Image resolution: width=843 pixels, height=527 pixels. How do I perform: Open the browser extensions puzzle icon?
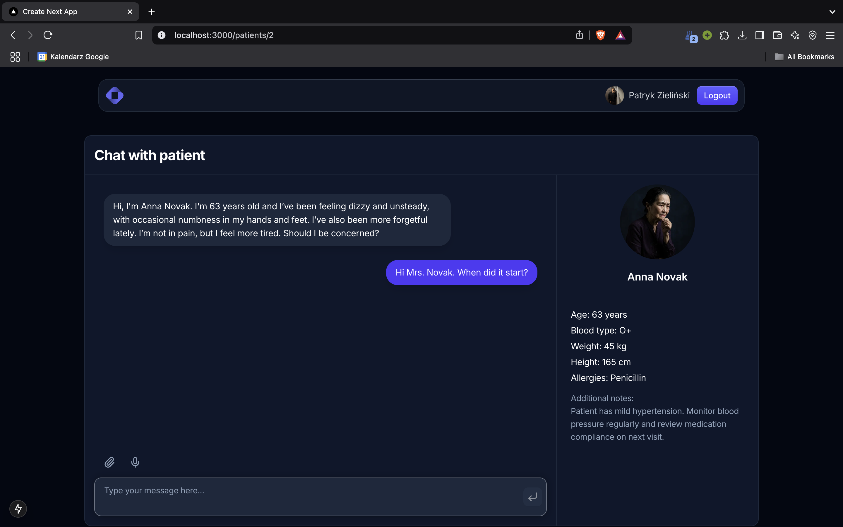tap(724, 35)
